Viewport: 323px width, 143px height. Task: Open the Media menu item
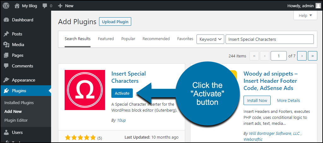tap(26, 45)
